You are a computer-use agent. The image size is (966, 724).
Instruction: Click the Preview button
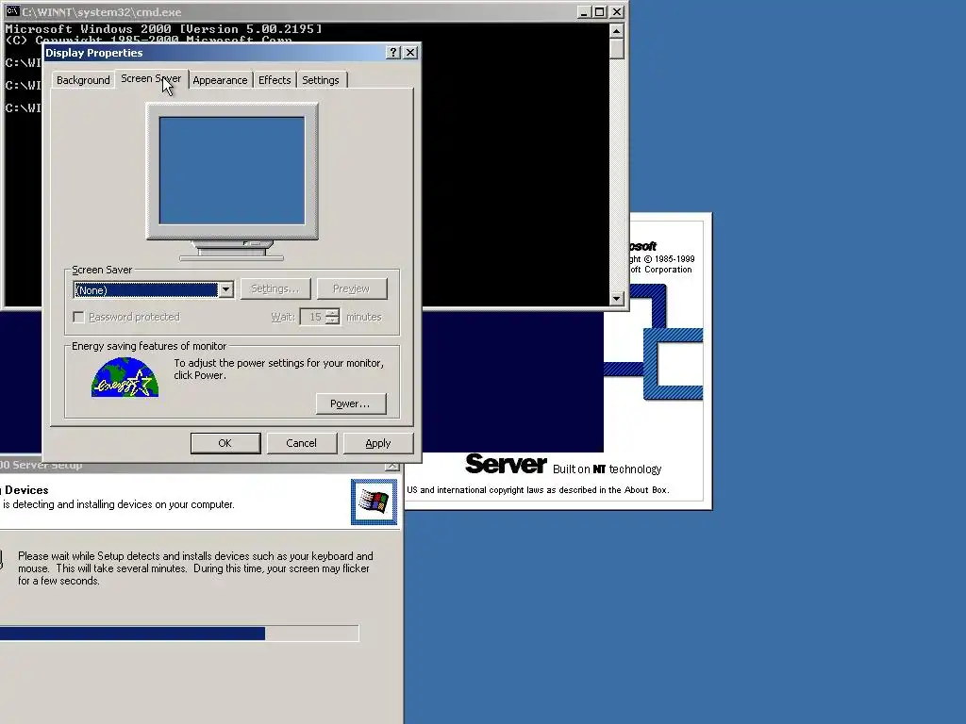[x=352, y=288]
